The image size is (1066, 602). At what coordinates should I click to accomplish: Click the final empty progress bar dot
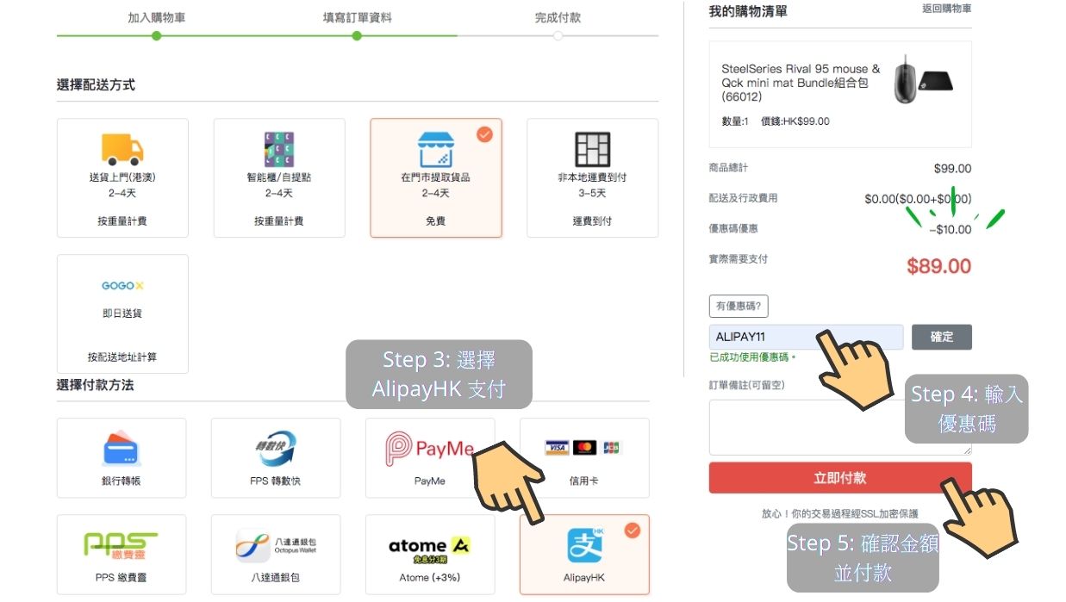[558, 35]
